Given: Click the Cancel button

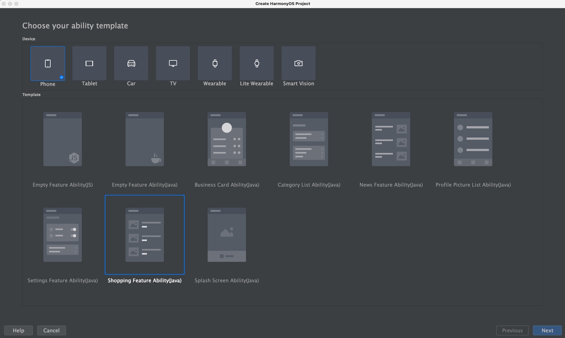Looking at the screenshot, I should coord(51,330).
